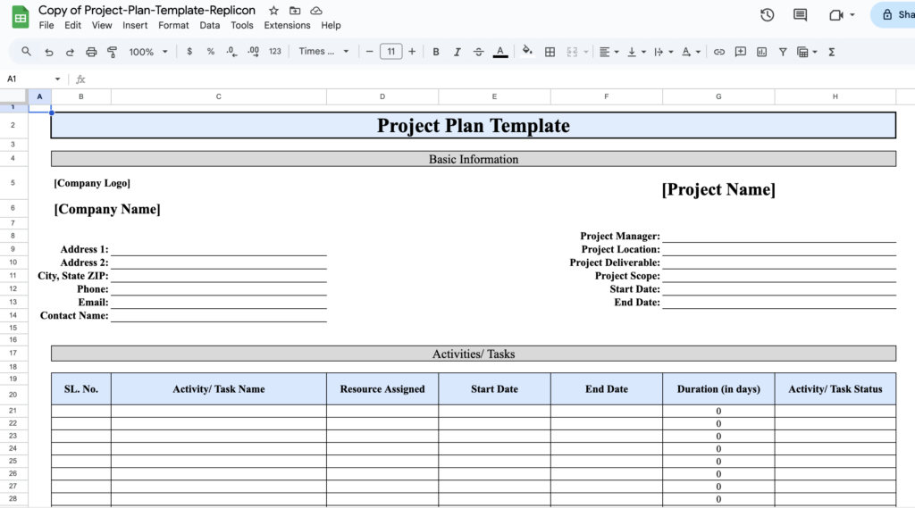Open more number formats 123 menu

[275, 51]
